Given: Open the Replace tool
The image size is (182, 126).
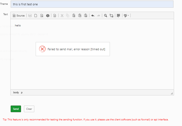Looking at the screenshot, I should [111, 15].
